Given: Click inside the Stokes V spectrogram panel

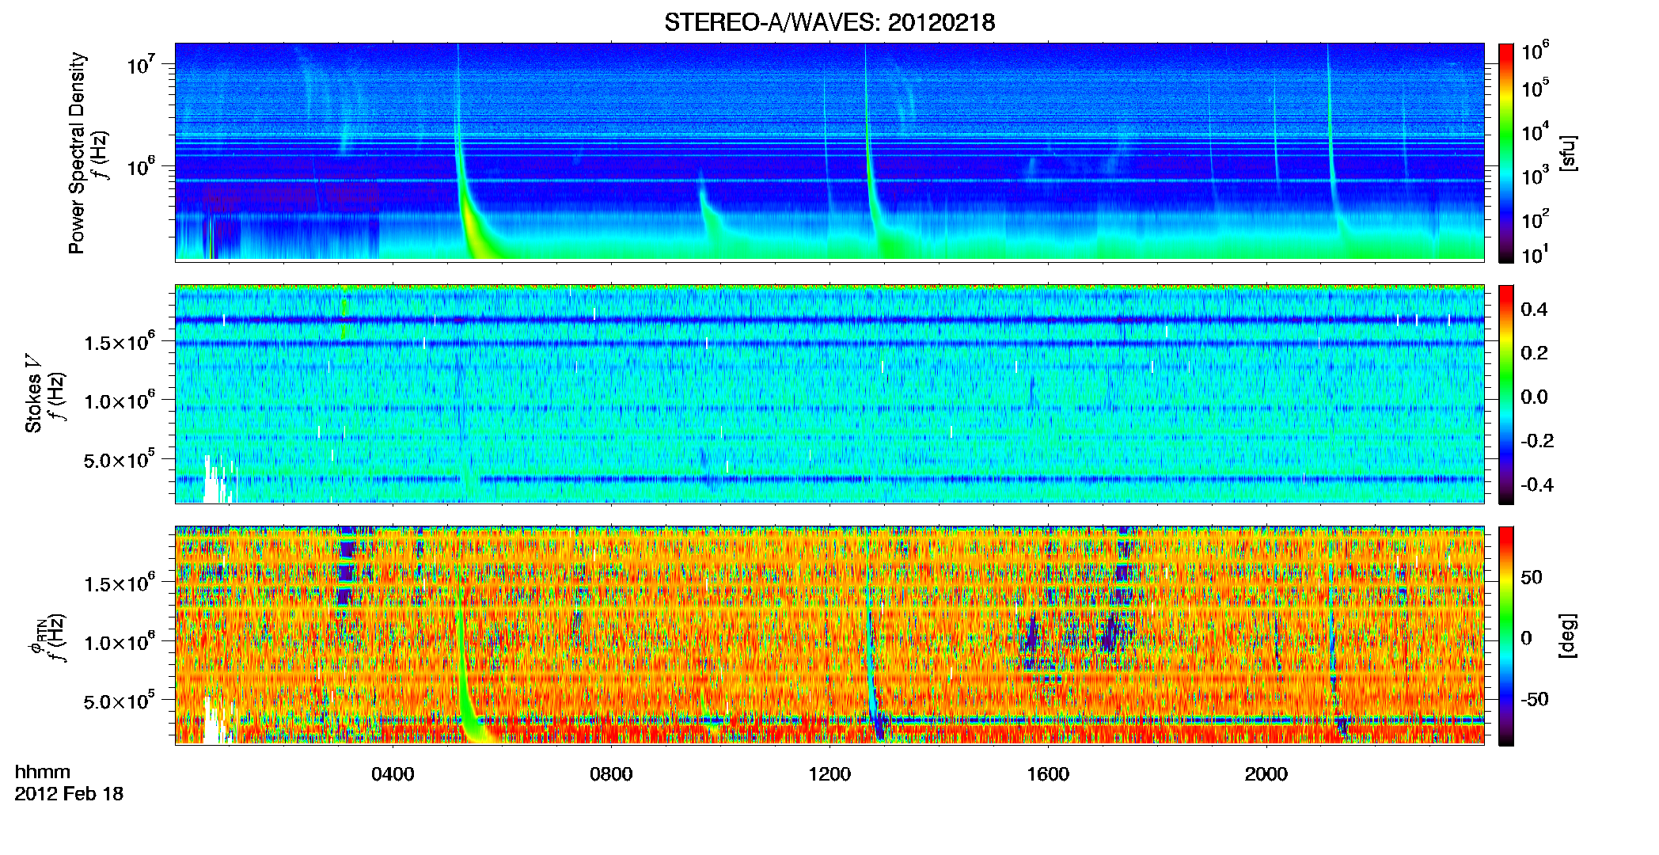Looking at the screenshot, I should 829,394.
